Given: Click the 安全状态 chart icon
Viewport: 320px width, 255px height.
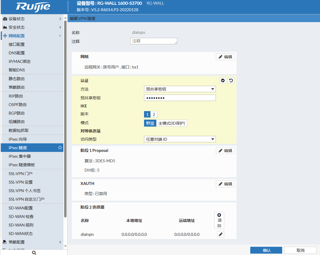Looking at the screenshot, I should tap(5, 27).
